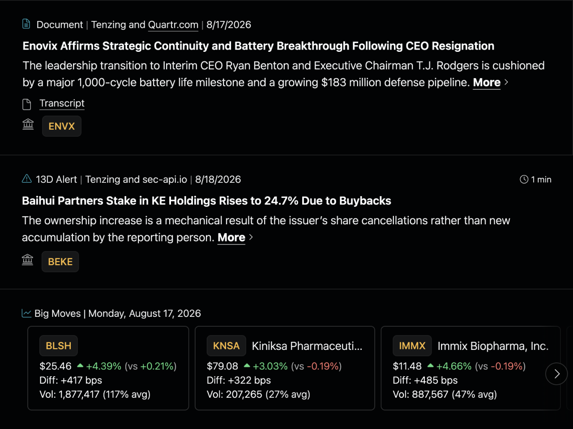Screen dimensions: 573x429
Task: Click the green up arrow on IMMX card
Action: tap(430, 366)
